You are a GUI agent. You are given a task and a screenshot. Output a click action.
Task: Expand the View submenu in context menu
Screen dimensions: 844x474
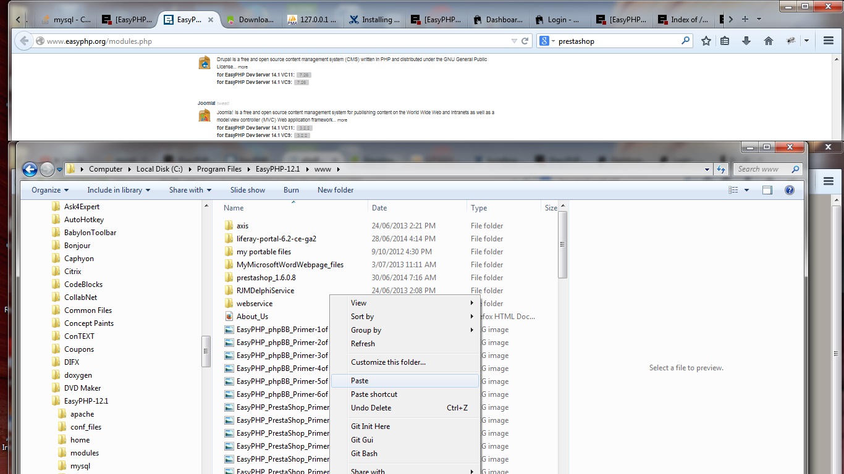tap(405, 303)
